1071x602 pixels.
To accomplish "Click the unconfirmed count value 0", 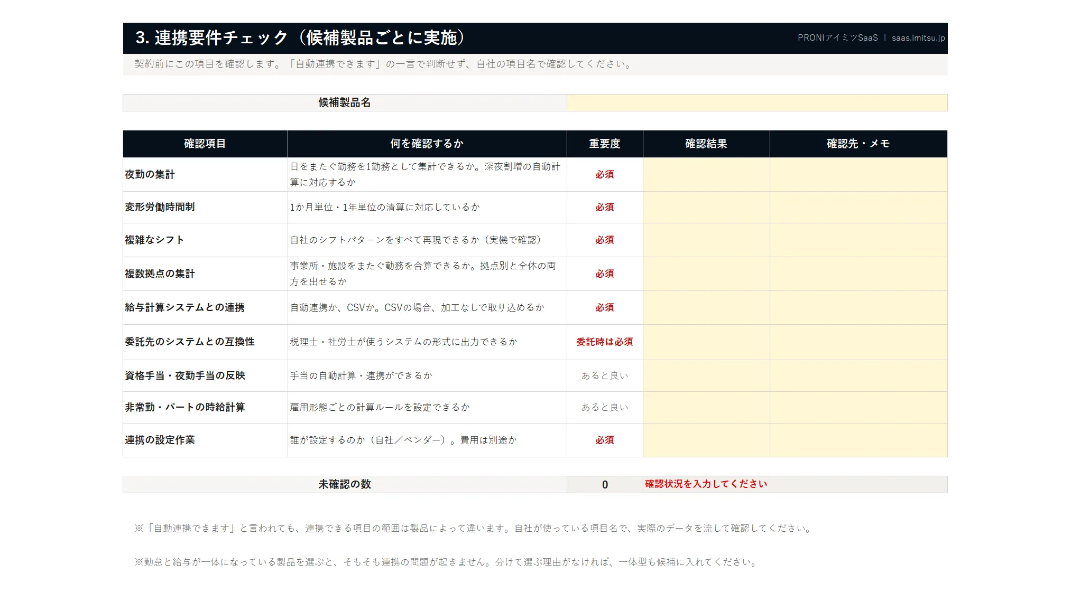I will 605,484.
